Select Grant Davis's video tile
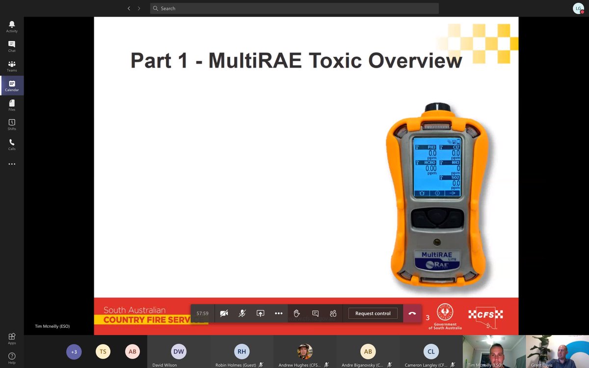The height and width of the screenshot is (368, 589). click(557, 352)
